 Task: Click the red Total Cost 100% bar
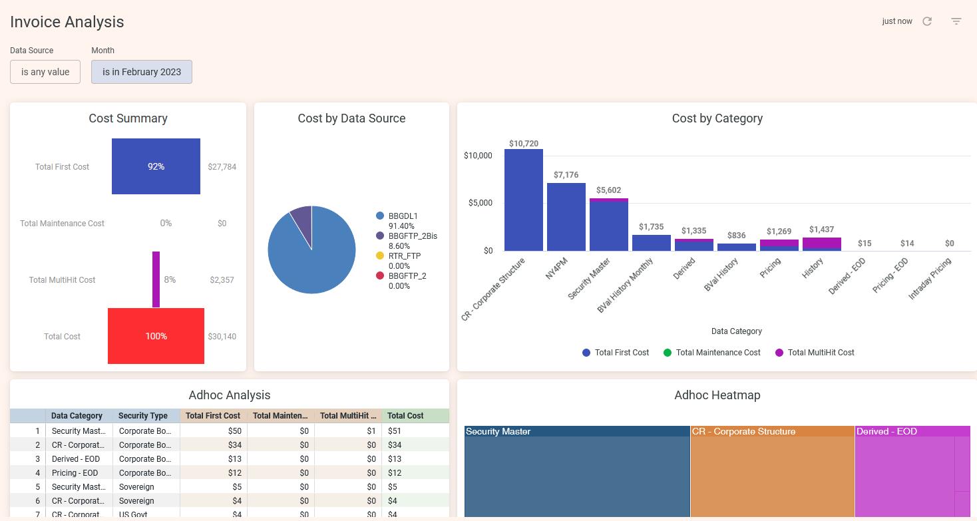point(156,336)
